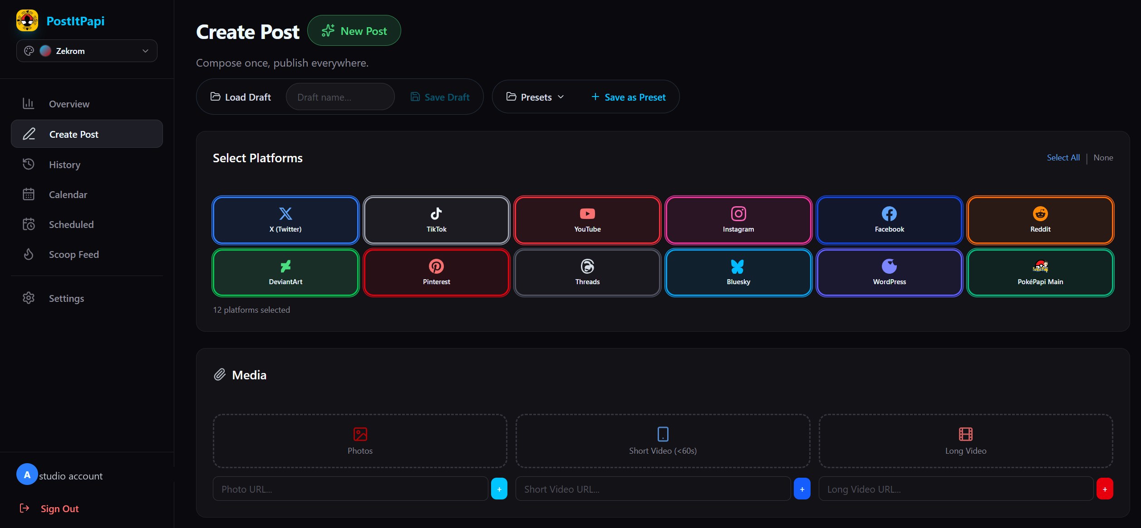1141x528 pixels.
Task: Click the New Post sparkle icon
Action: tap(328, 31)
